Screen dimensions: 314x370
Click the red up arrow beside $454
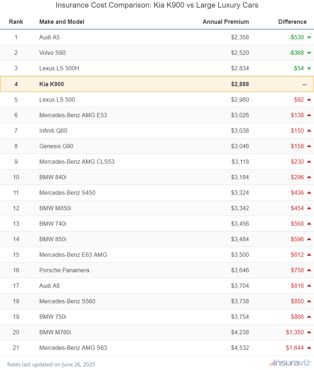309,208
